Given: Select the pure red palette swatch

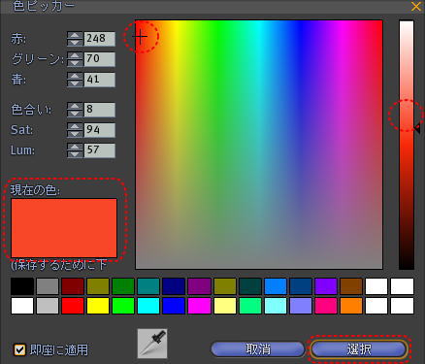Looking at the screenshot, I should (x=73, y=306).
